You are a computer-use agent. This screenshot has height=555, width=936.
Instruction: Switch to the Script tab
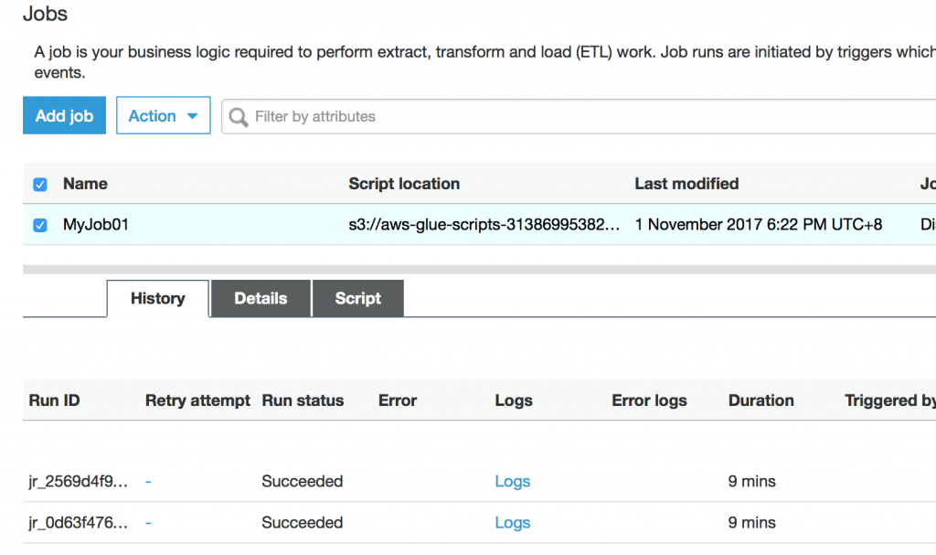(x=357, y=299)
